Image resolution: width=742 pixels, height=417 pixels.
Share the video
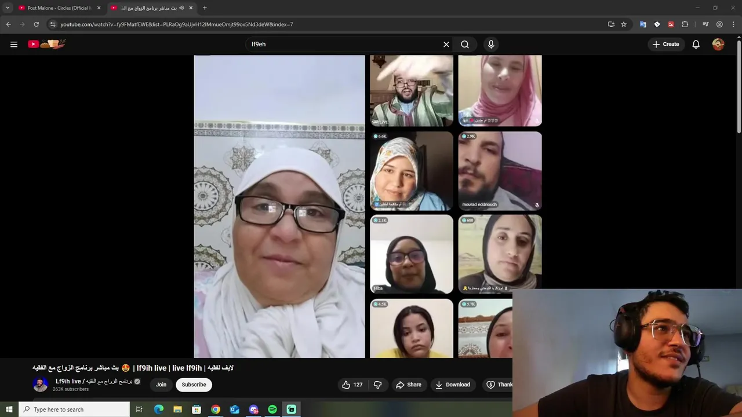point(408,385)
